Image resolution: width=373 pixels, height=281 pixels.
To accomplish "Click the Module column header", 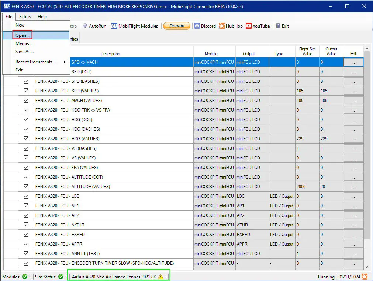I will pyautogui.click(x=211, y=54).
